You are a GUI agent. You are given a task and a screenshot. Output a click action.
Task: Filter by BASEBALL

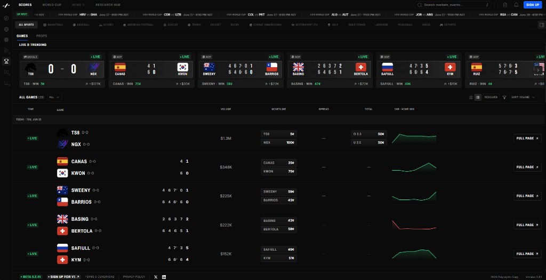point(81,25)
